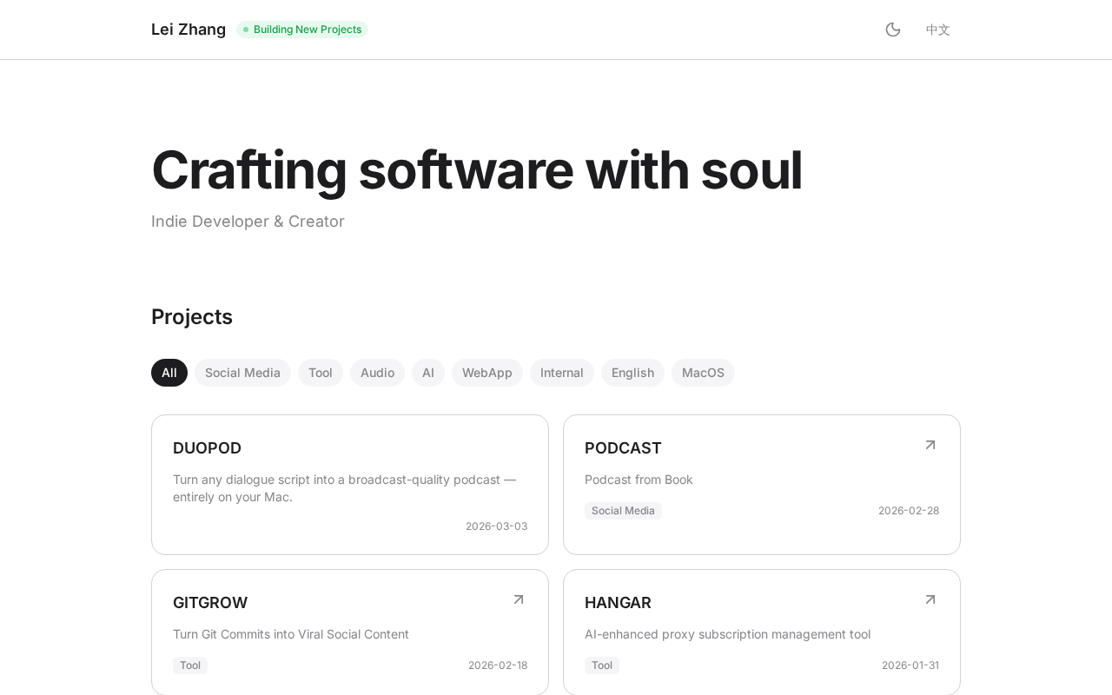Screen dimensions: 1112x695
Task: Open the HANGAR project title
Action: 618,603
